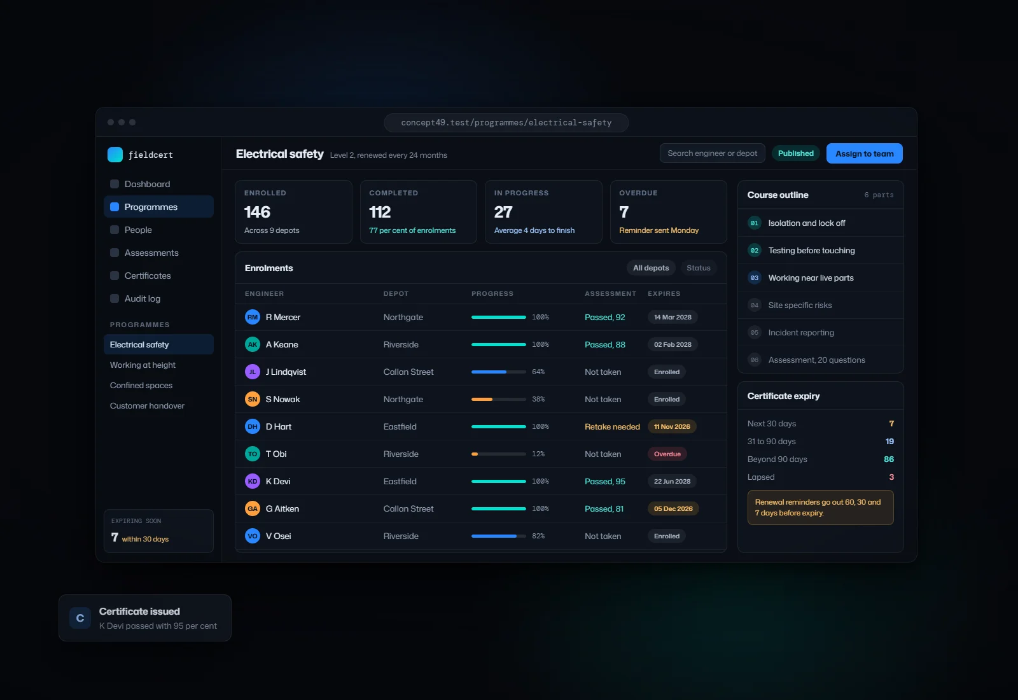Click G Aitken's GA avatar
The height and width of the screenshot is (700, 1018).
point(253,508)
